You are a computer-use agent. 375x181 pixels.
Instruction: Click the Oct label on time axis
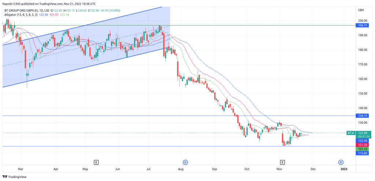[x=247, y=169]
